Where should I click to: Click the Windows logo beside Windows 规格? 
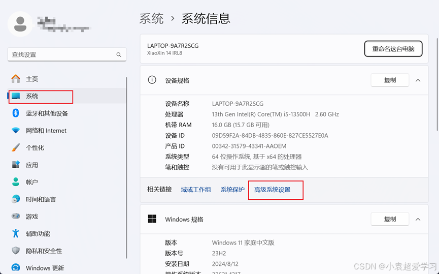(152, 219)
